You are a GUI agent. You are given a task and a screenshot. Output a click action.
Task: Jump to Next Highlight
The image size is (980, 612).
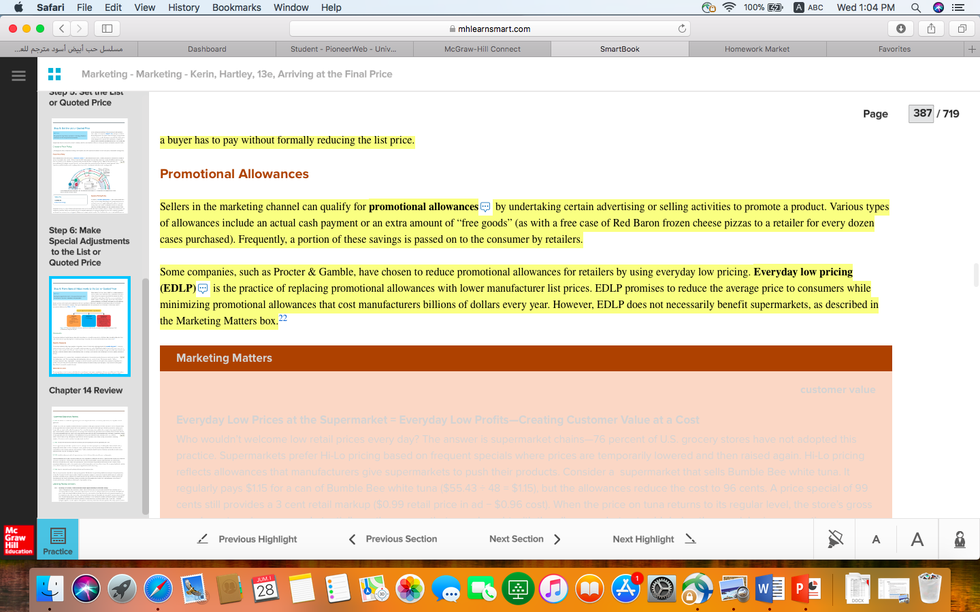654,539
